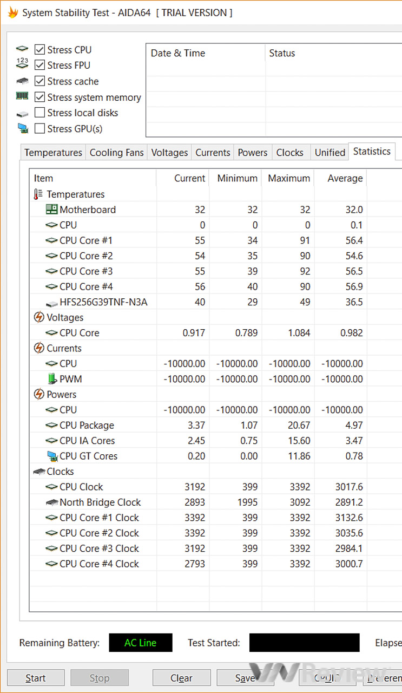Screen dimensions: 402x693
Task: Select the Statistics tab
Action: [x=372, y=151]
